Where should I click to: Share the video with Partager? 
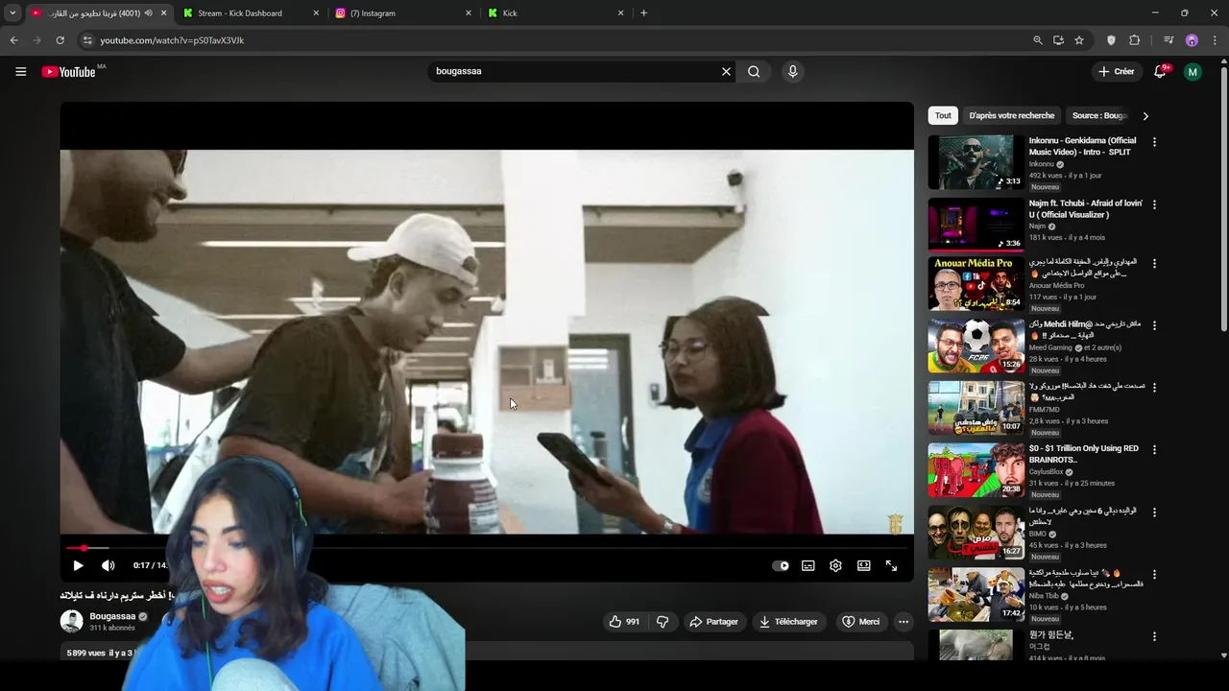[713, 622]
